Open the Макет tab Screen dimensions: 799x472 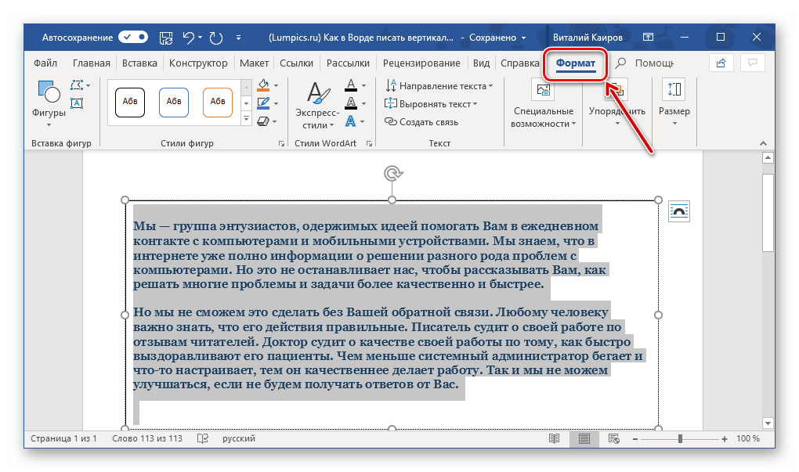(254, 63)
